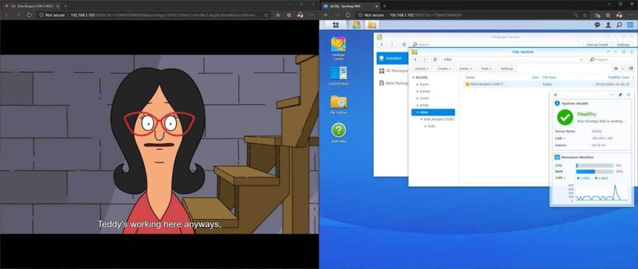638x269 pixels.
Task: Click the Video Station address bar URL
Action: (165, 15)
